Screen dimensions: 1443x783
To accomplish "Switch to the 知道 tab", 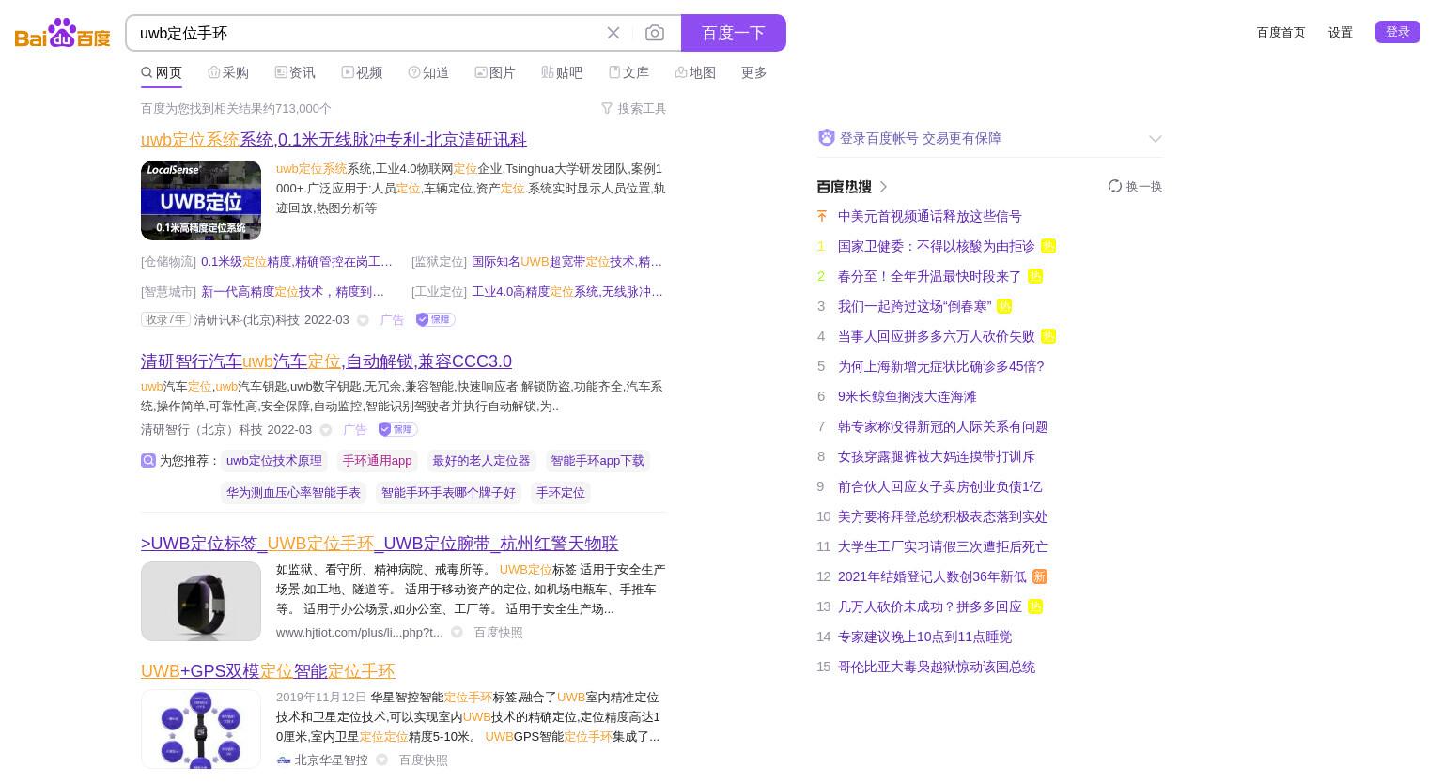I will [x=428, y=72].
